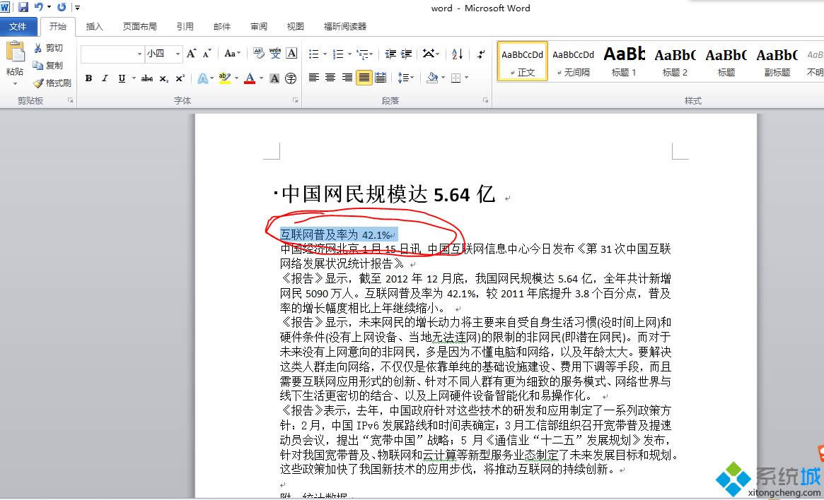Open the clipboard pane dialog launcher
The height and width of the screenshot is (500, 824).
[71, 100]
